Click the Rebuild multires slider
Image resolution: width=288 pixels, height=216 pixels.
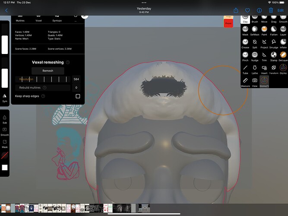click(43, 88)
